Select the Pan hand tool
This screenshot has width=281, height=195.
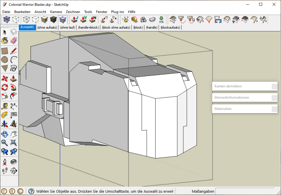point(14,134)
